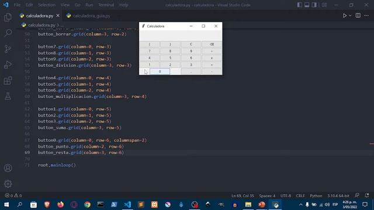
Task: Open editor More Actions ellipsis
Action: [366, 16]
